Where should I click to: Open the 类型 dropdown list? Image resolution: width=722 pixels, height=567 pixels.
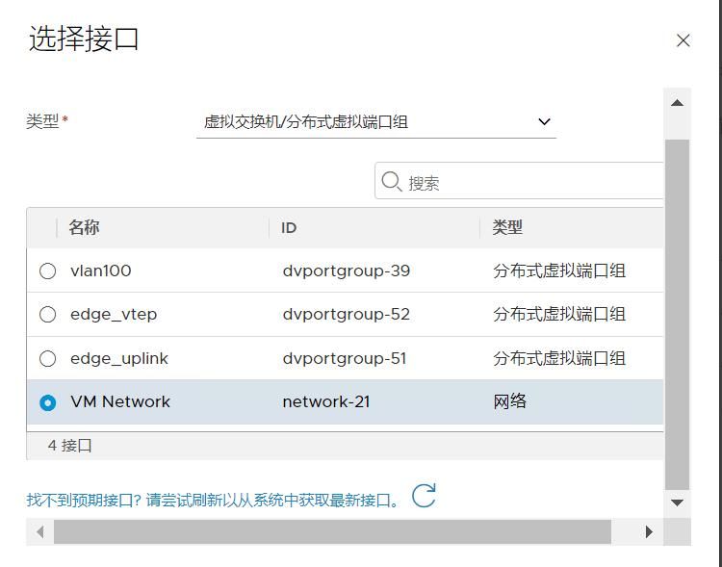[x=375, y=122]
